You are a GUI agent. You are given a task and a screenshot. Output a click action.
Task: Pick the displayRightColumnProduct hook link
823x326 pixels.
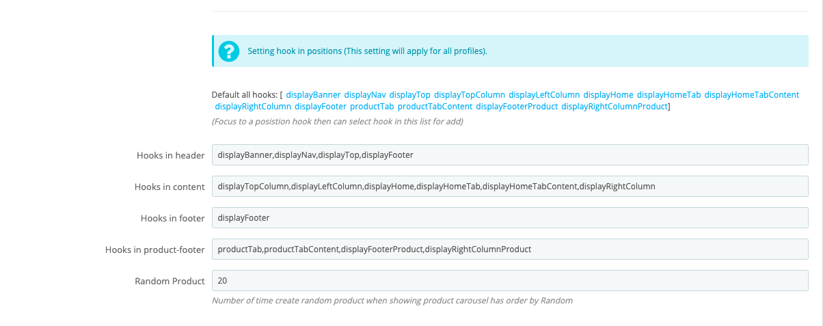(x=614, y=107)
